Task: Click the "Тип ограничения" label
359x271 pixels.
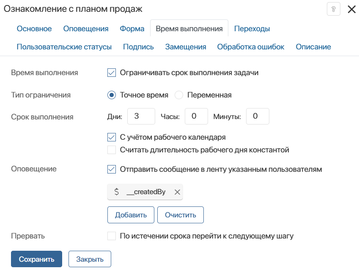Action: coord(41,95)
